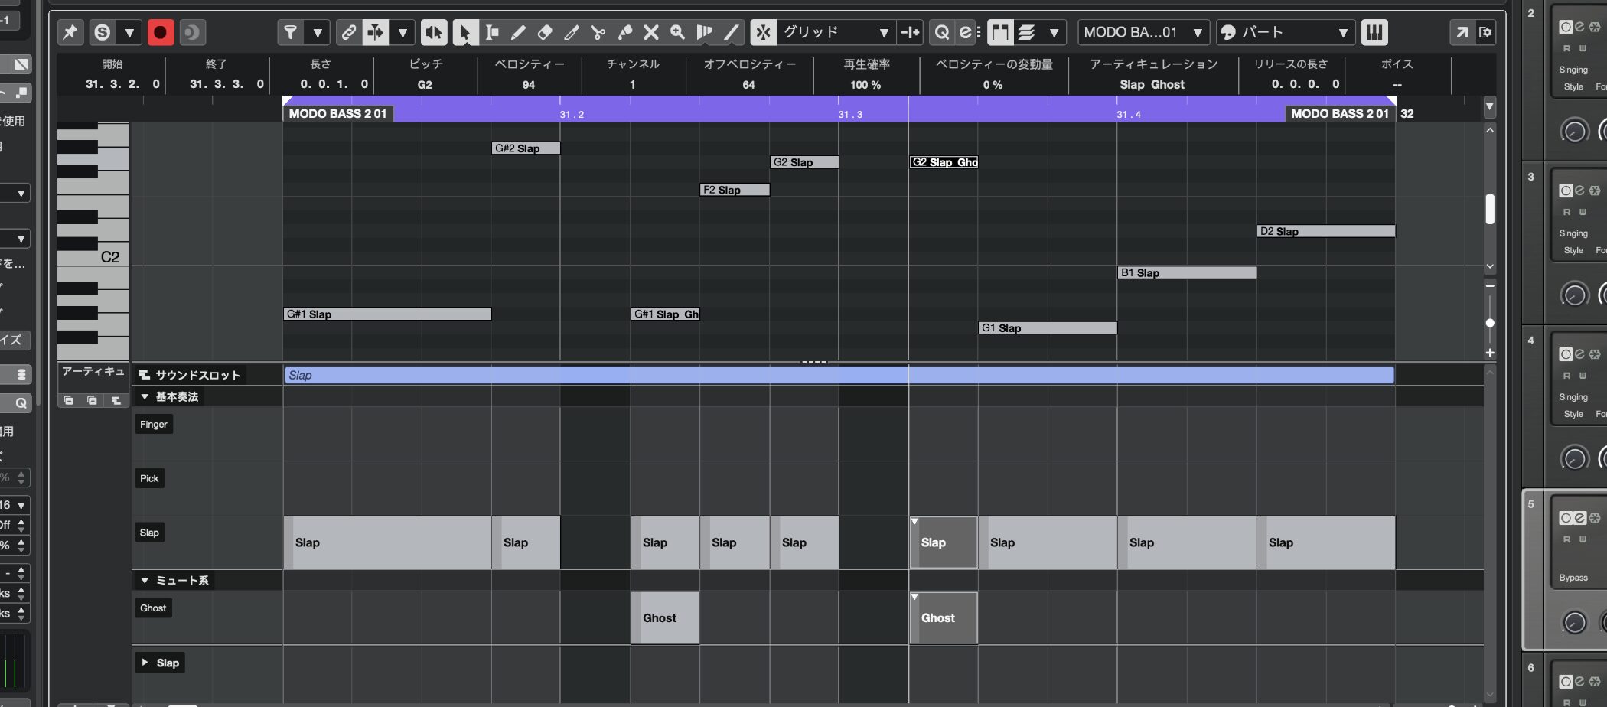This screenshot has height=707, width=1607.
Task: Choose the Mute X tool
Action: pos(651,32)
